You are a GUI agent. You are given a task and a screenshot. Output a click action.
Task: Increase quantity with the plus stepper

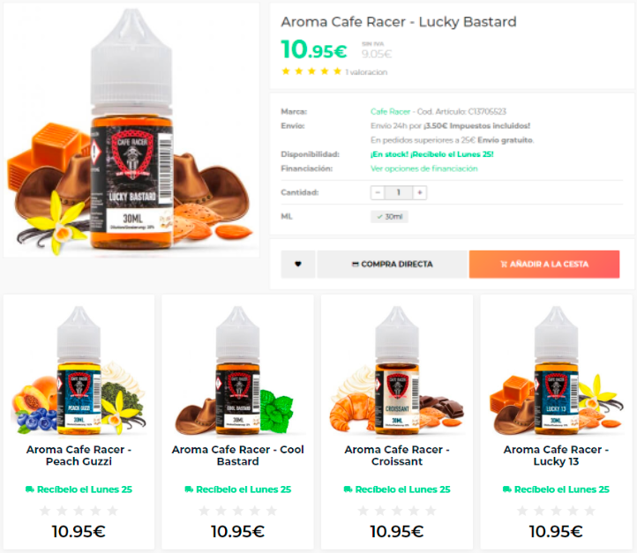click(420, 192)
